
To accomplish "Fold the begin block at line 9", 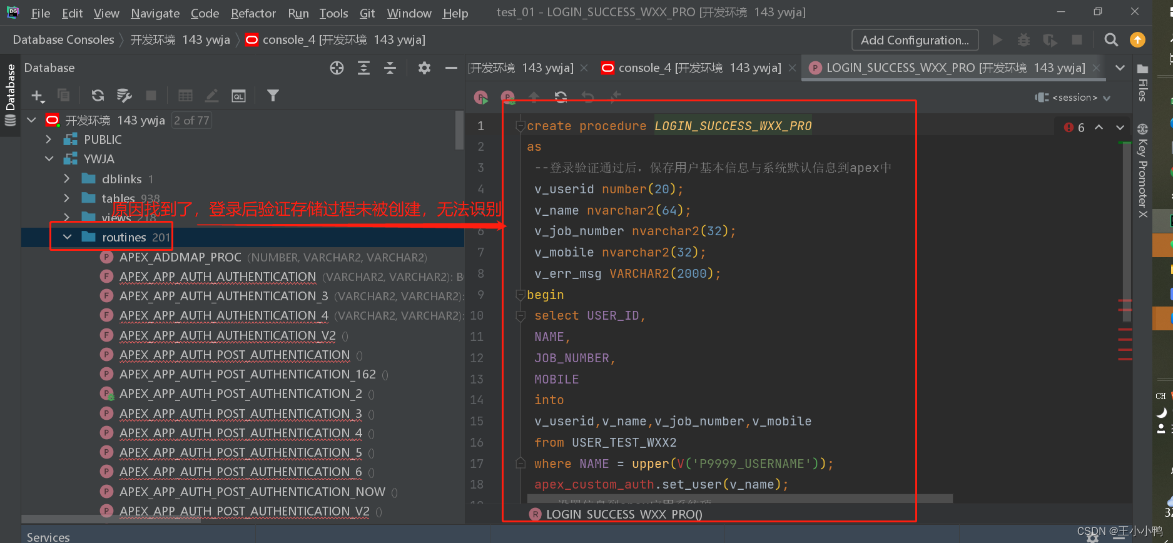I will click(520, 295).
